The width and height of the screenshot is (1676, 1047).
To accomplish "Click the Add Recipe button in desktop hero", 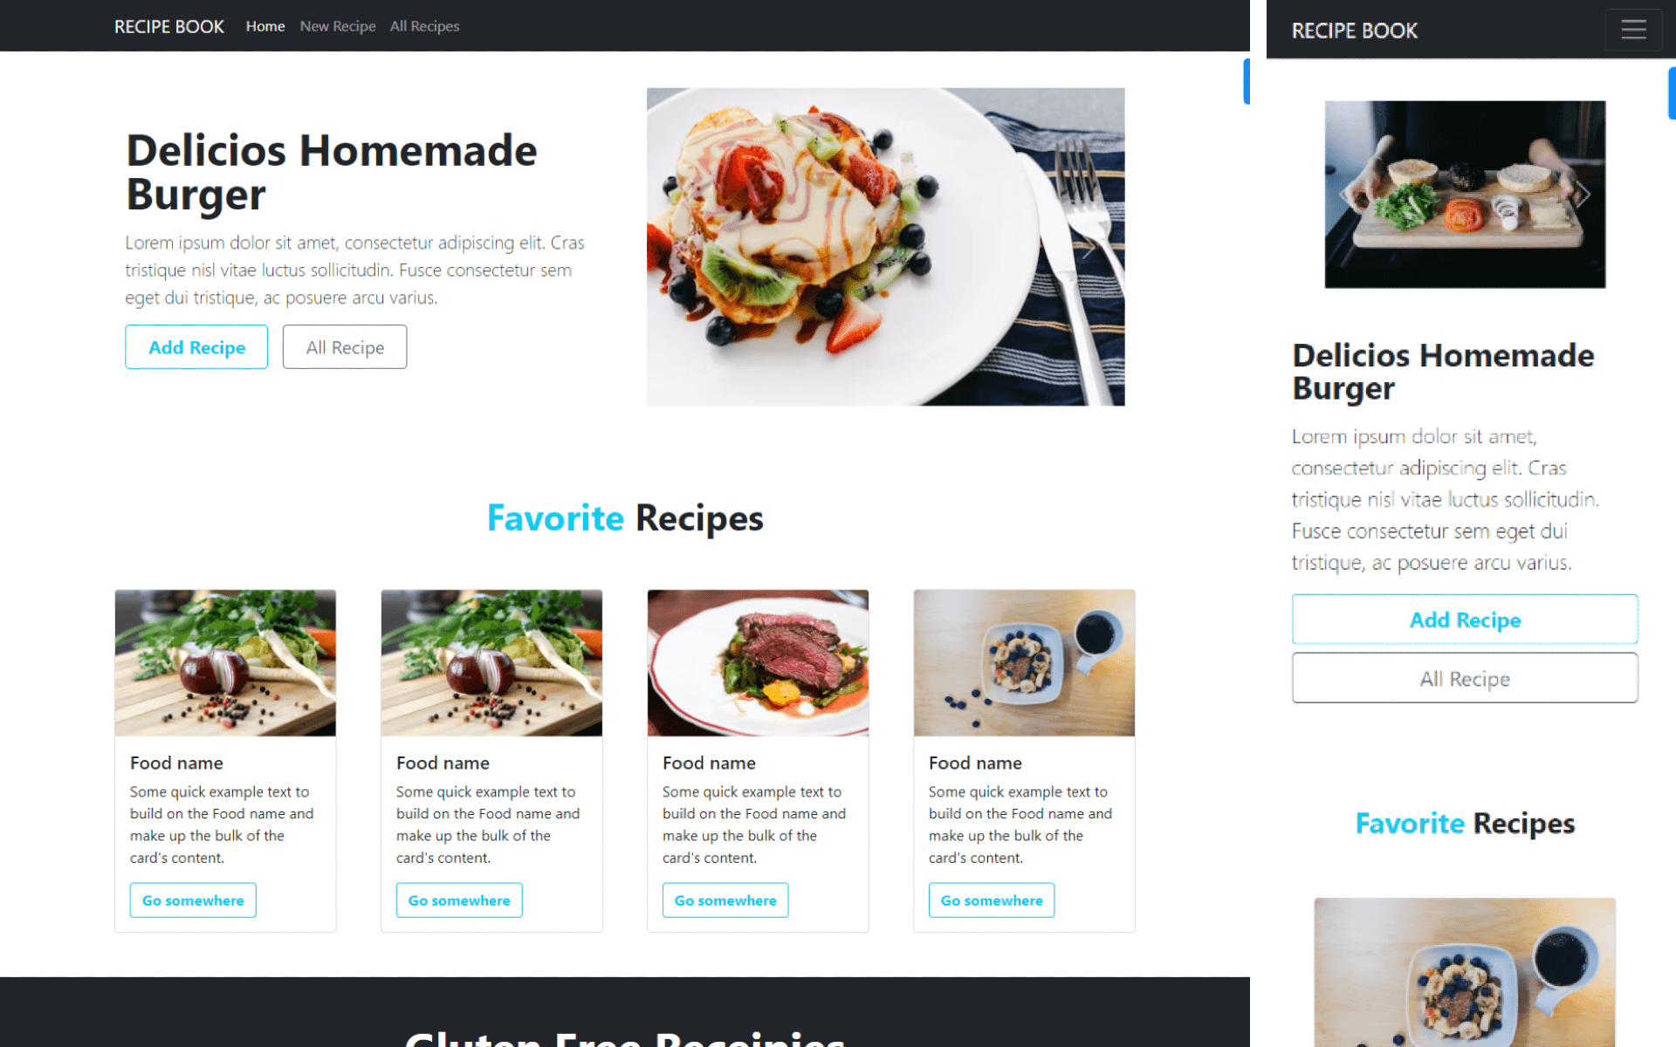I will pyautogui.click(x=196, y=347).
